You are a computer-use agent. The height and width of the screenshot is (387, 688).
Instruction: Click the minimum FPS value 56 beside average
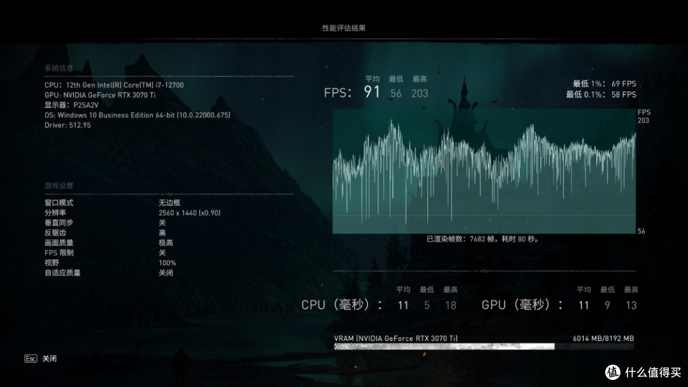tap(396, 94)
